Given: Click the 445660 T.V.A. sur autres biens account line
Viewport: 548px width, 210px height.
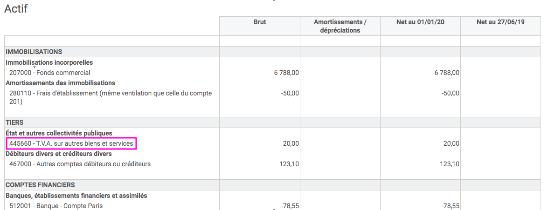Looking at the screenshot, I should pos(71,144).
